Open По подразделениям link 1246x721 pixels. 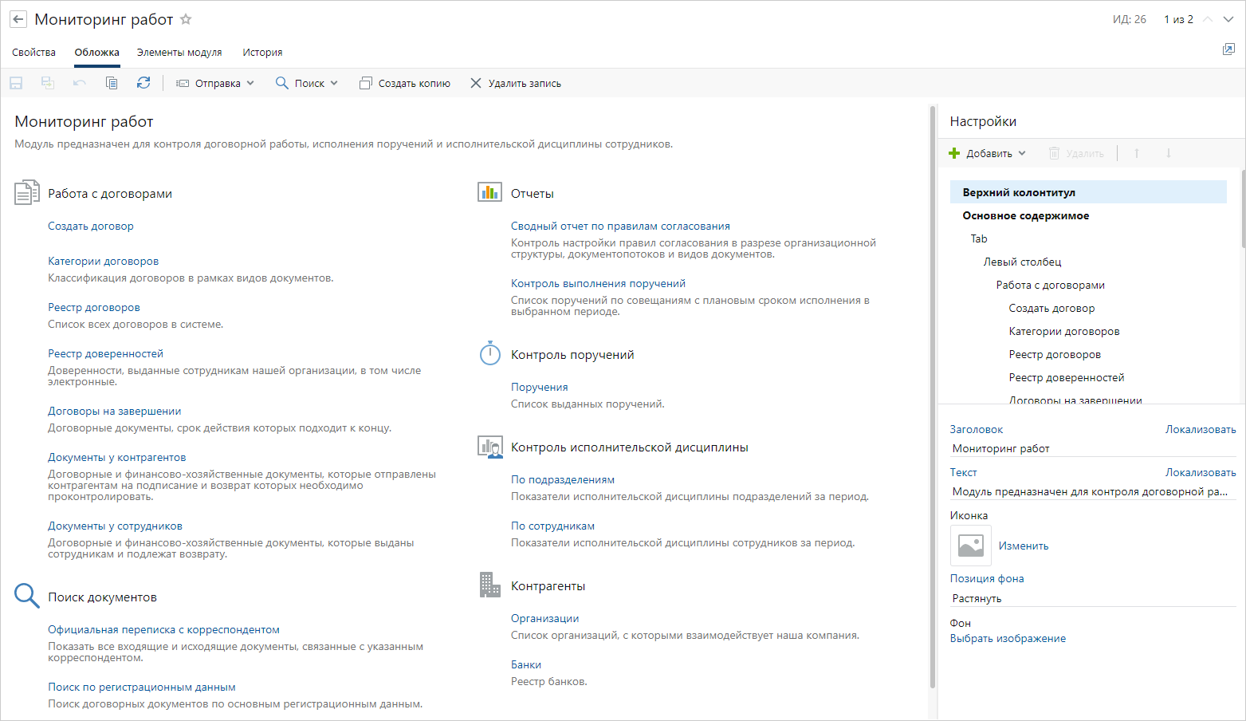point(563,479)
